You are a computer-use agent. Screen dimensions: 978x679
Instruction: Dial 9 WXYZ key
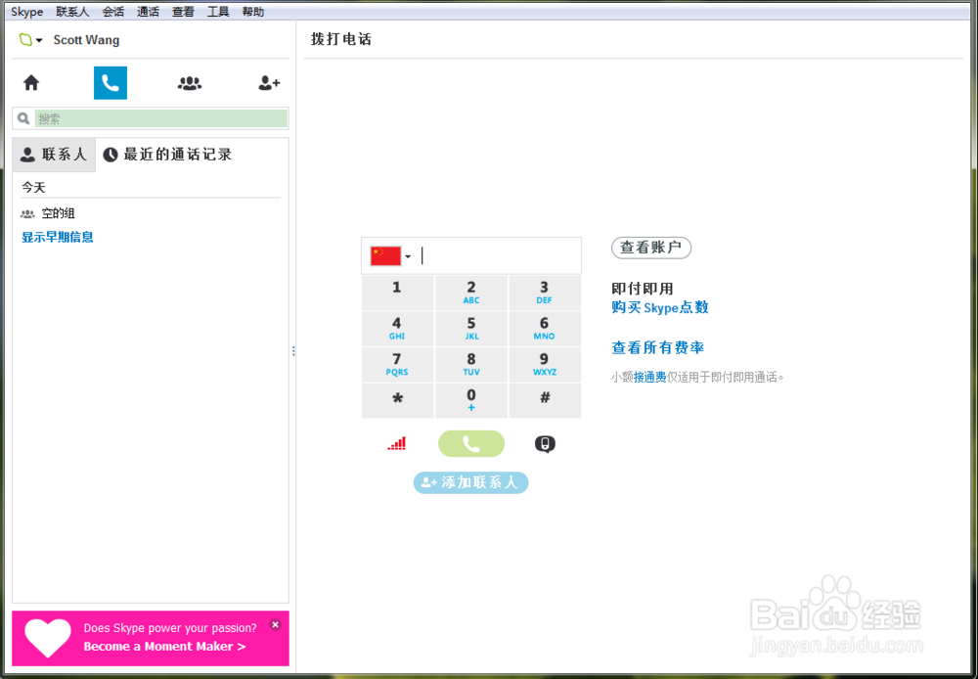pos(545,365)
